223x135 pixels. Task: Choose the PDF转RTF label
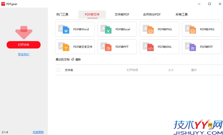(x=206, y=47)
